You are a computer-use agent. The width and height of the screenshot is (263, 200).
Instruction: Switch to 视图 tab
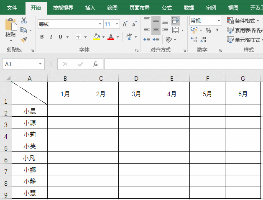click(x=233, y=8)
